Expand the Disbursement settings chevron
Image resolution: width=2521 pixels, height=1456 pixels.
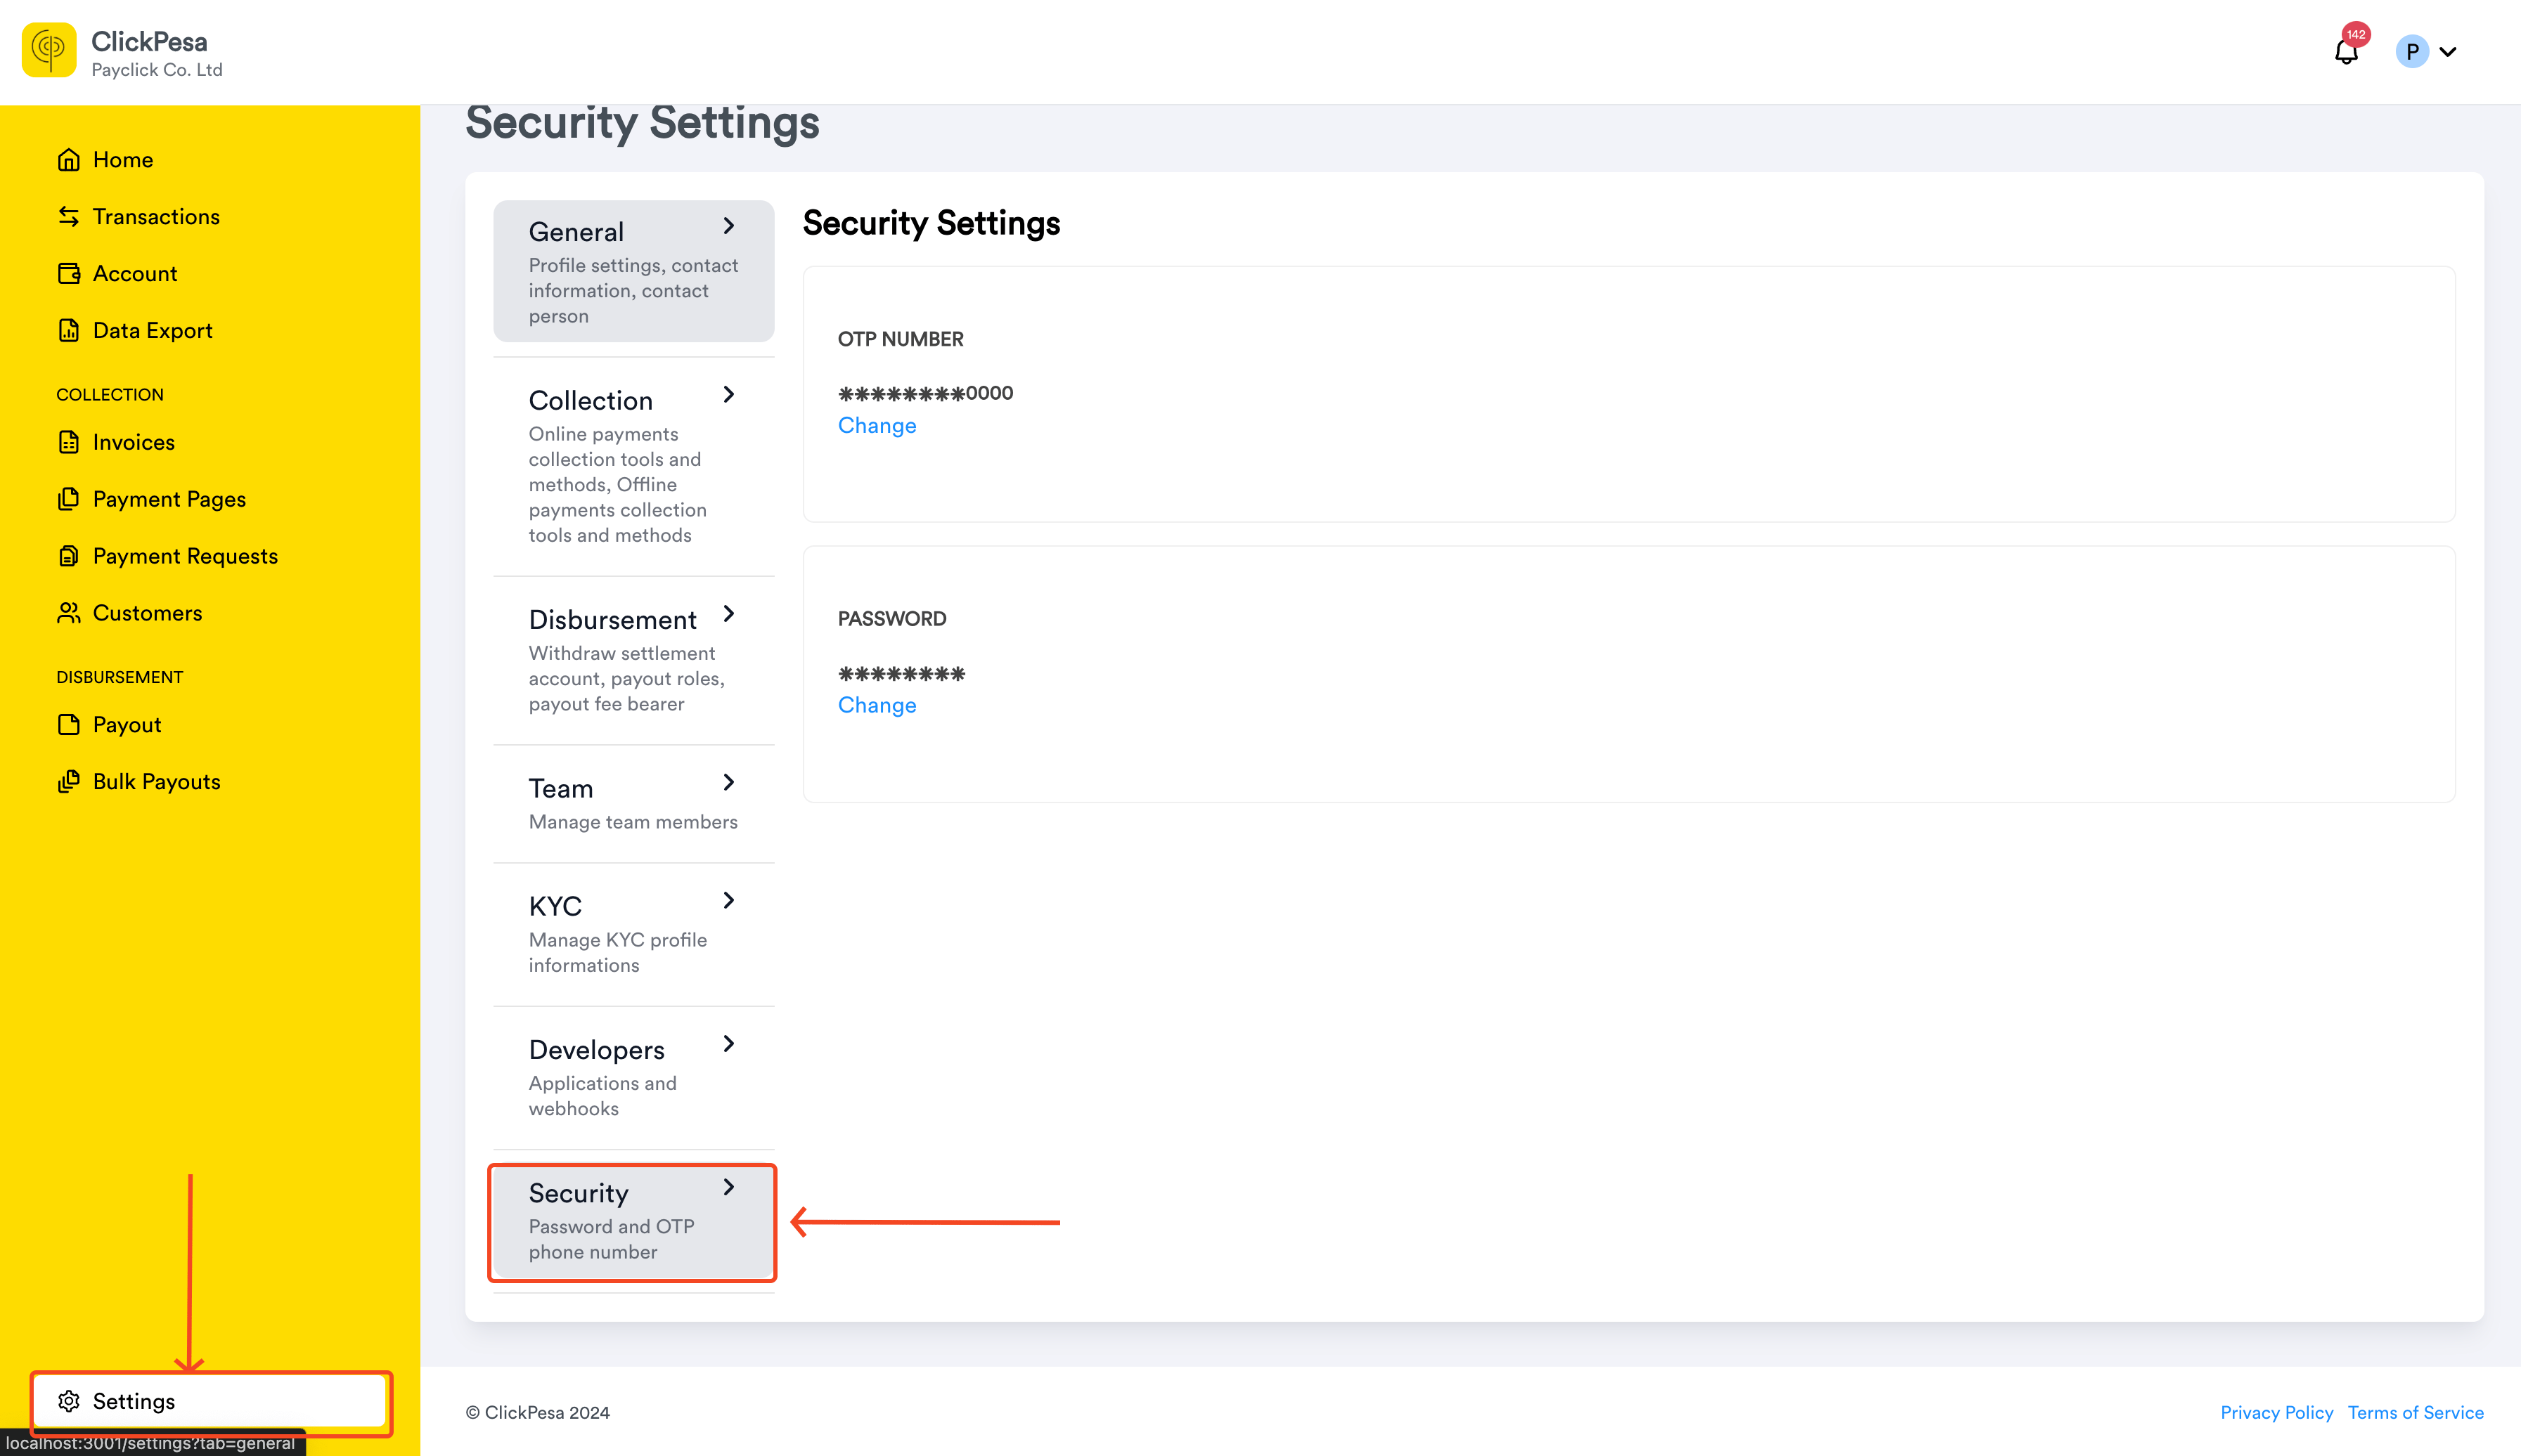pos(729,614)
